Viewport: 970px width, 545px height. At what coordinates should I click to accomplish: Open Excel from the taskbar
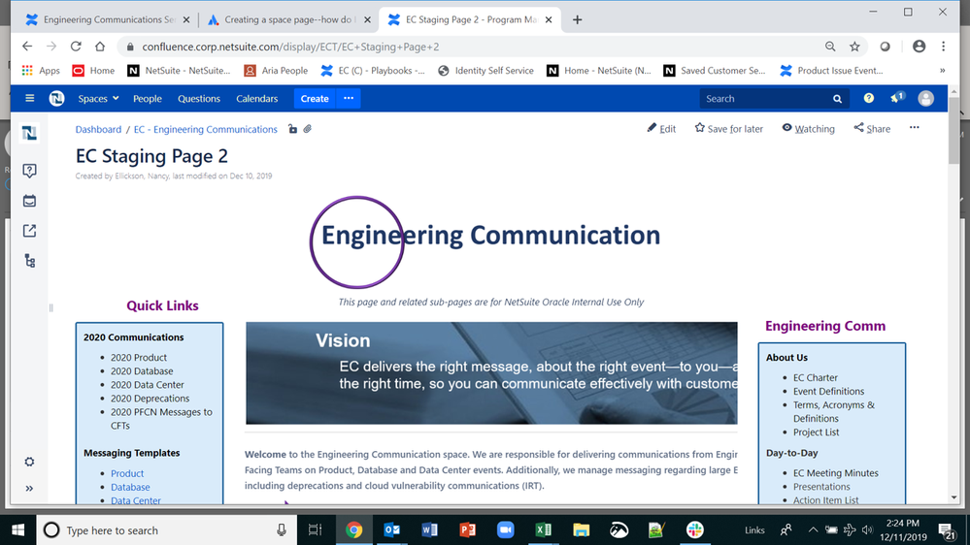pos(543,529)
